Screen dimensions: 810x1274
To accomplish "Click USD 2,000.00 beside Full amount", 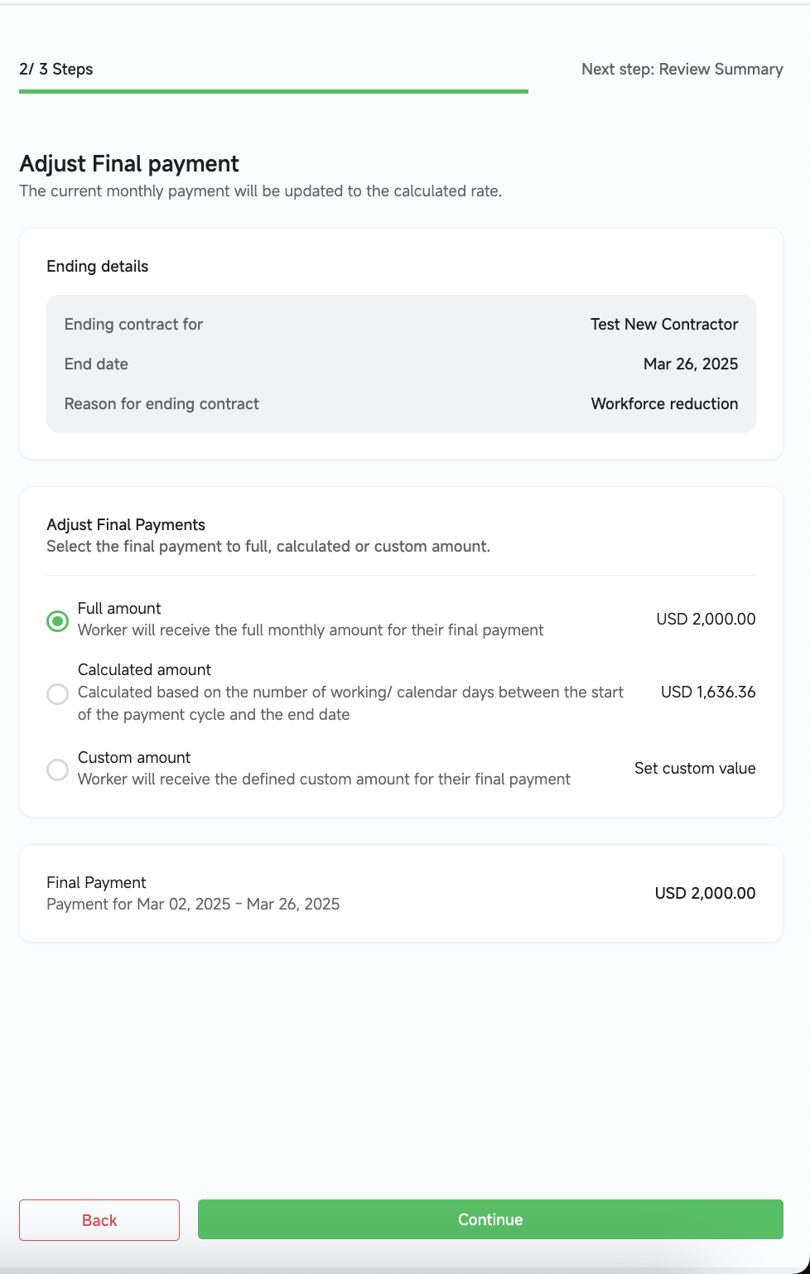I will click(706, 619).
